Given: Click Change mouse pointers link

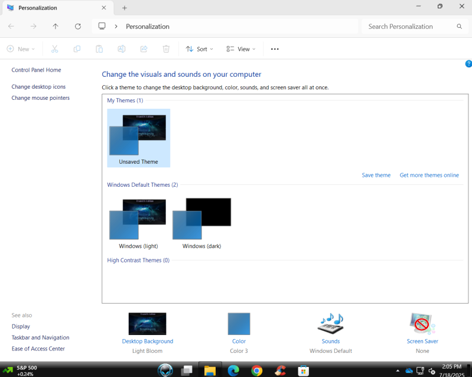Looking at the screenshot, I should [x=40, y=98].
